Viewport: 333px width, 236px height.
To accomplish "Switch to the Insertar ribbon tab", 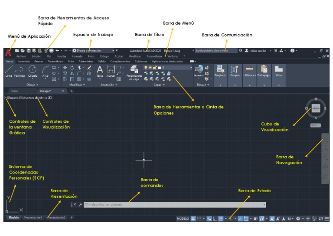I will click(23, 62).
